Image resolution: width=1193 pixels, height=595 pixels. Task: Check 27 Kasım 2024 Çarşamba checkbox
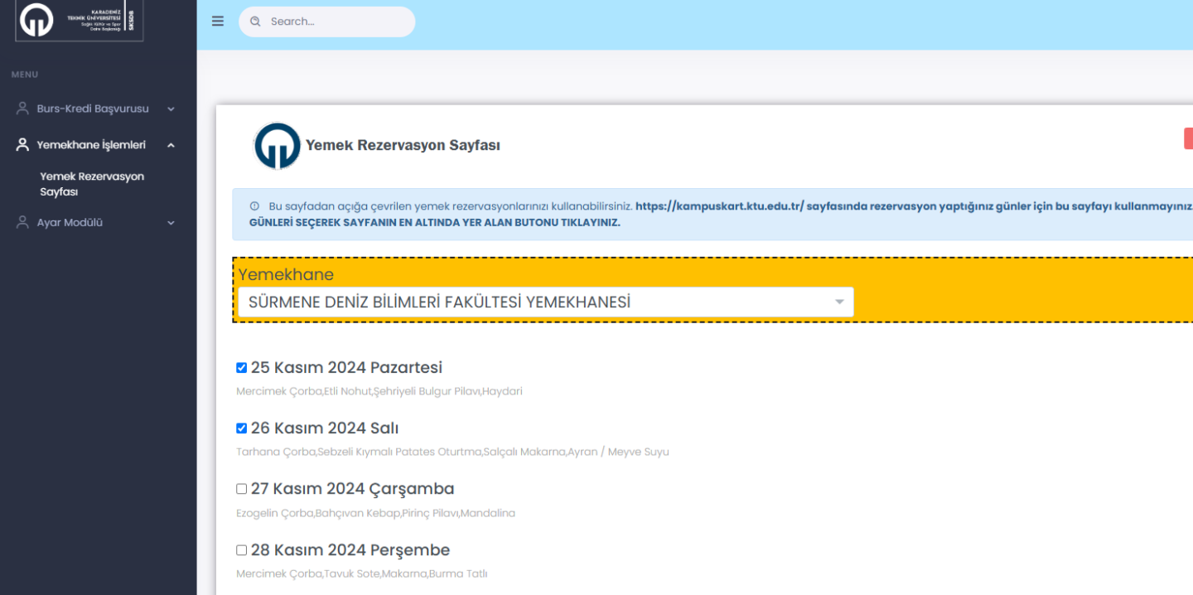(242, 489)
